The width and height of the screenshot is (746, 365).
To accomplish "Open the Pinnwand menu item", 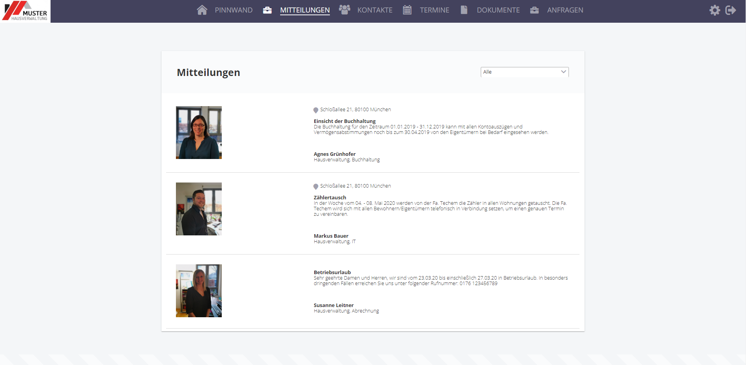I will [x=234, y=10].
